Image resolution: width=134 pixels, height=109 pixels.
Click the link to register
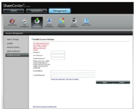(x=72, y=79)
